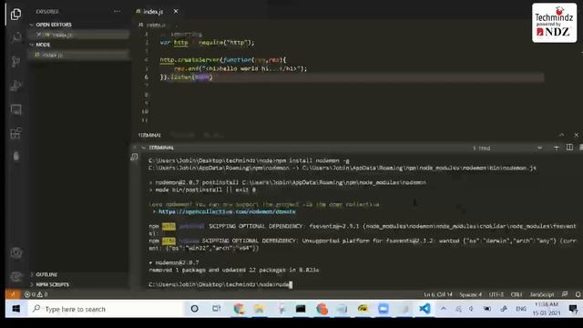
Task: Open the Action Center notifications icon
Action: click(x=573, y=309)
